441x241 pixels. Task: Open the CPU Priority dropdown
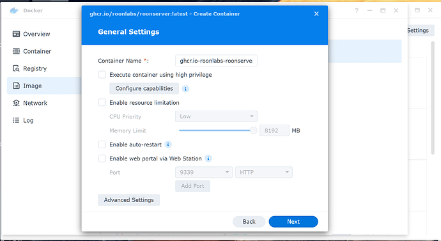[216, 116]
